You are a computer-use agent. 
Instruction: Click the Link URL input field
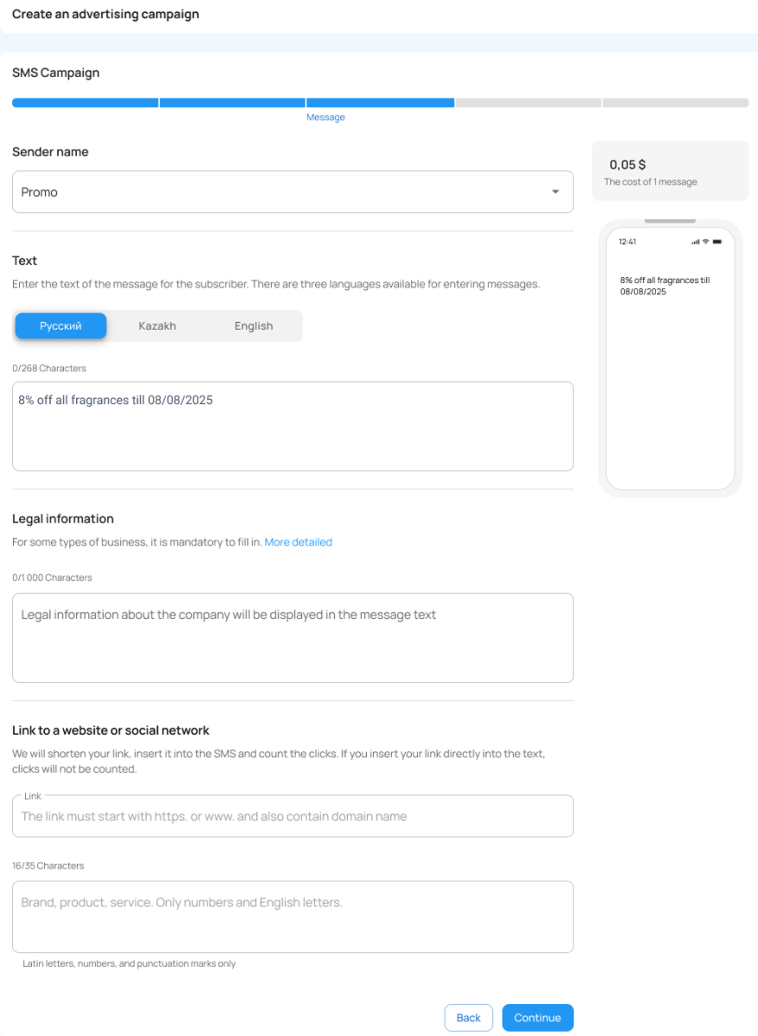pos(293,816)
